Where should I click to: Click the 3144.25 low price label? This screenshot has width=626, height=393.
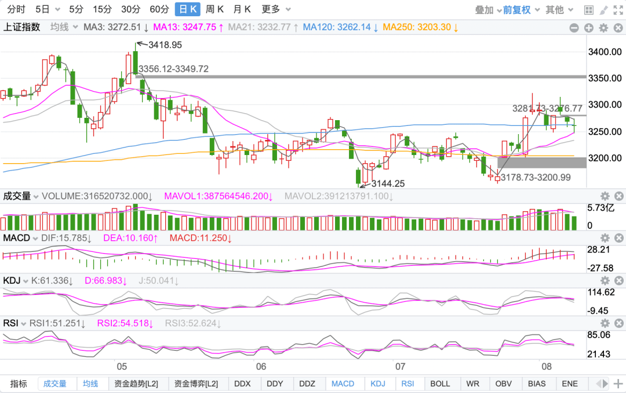tap(388, 183)
